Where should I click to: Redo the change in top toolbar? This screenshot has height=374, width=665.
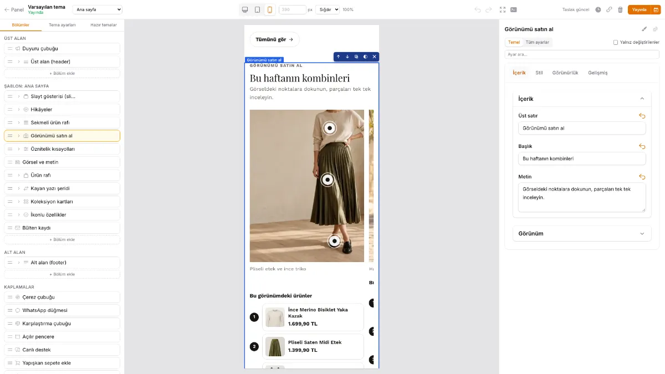(489, 9)
